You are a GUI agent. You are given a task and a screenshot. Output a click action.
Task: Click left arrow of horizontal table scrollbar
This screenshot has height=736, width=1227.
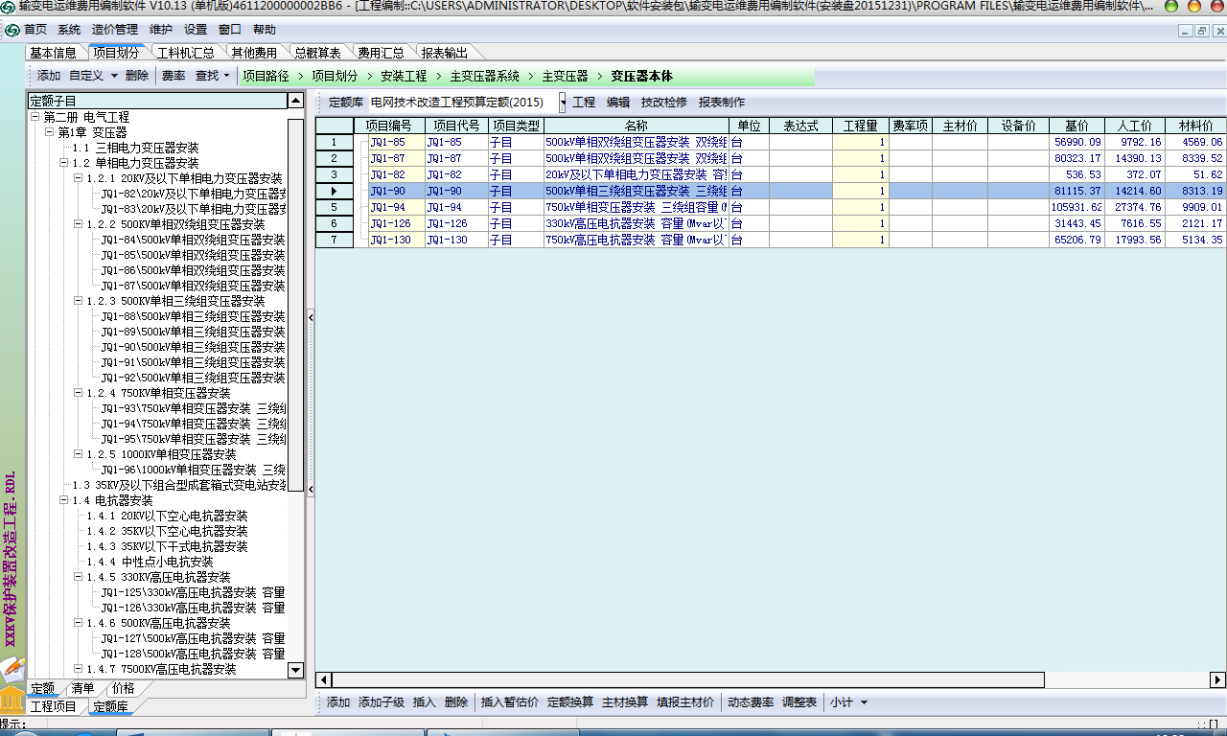[x=324, y=680]
